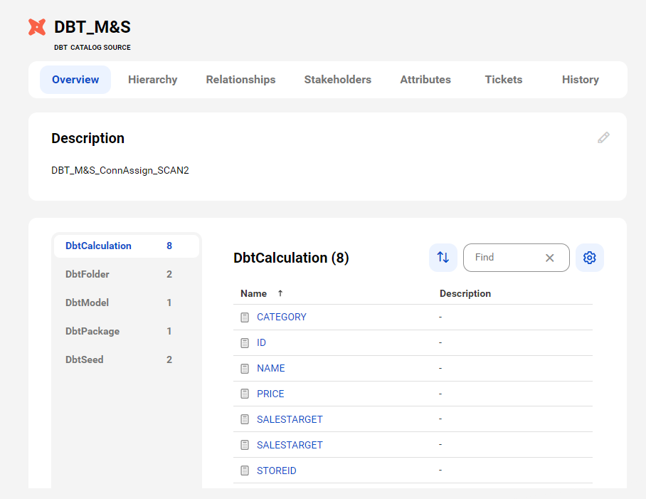Clear the Find box with X icon

coord(549,258)
